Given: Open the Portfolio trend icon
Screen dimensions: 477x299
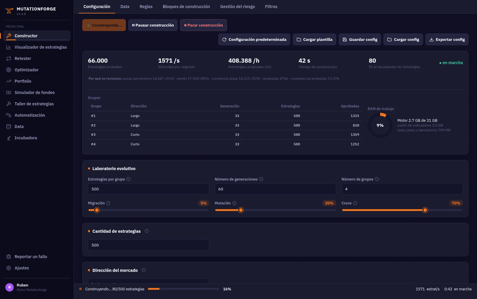Looking at the screenshot, I should tap(9, 81).
